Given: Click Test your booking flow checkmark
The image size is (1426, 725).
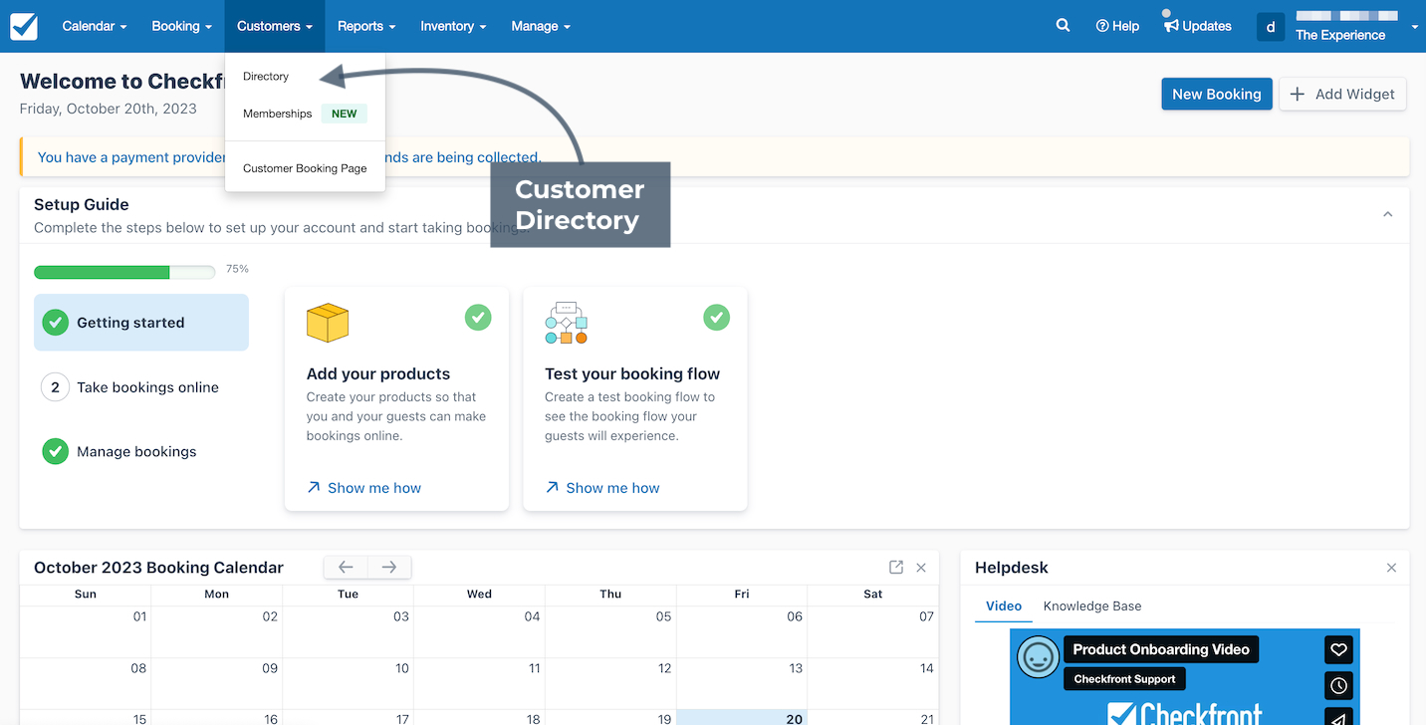Looking at the screenshot, I should point(717,318).
